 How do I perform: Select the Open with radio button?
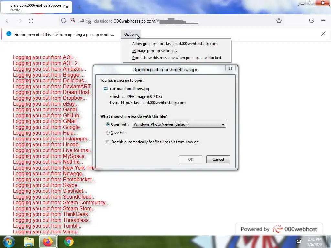(x=108, y=124)
